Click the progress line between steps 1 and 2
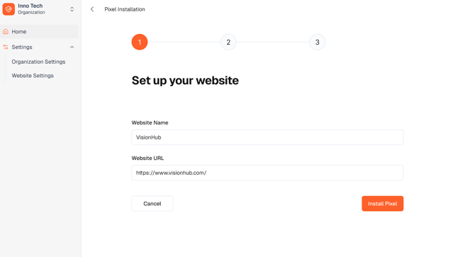The height and width of the screenshot is (257, 475). 184,42
